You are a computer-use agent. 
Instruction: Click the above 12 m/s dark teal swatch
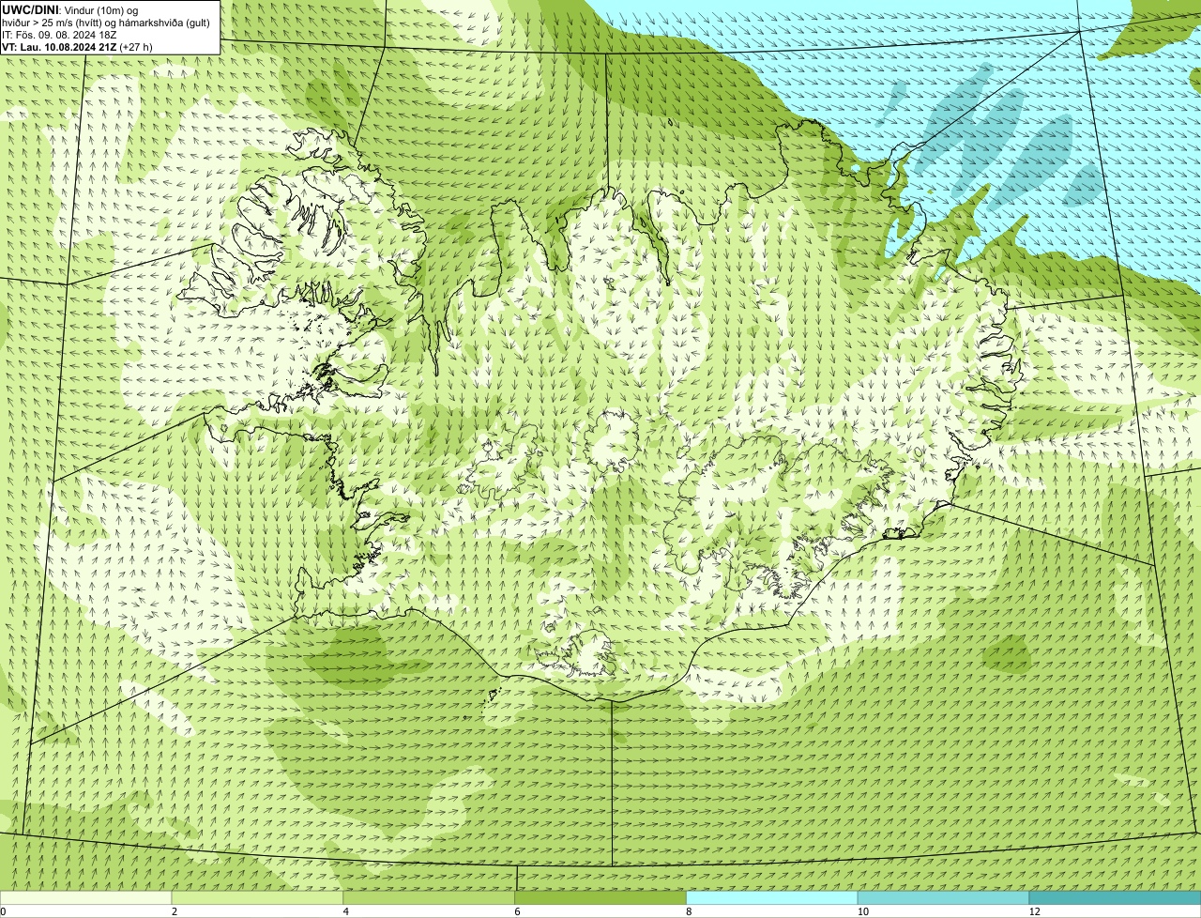pyautogui.click(x=1115, y=898)
